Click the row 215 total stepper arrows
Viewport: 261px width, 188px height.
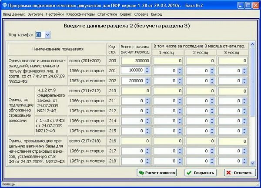coord(147,131)
